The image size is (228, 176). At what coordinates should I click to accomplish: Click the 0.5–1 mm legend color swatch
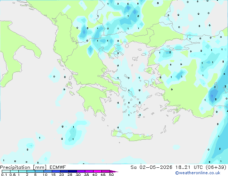[14, 171]
